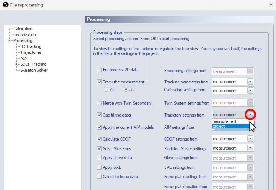276x190 pixels.
Task: Select the 3D tracking radio button
Action: coord(126,89)
